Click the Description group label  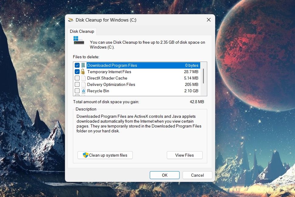86,109
